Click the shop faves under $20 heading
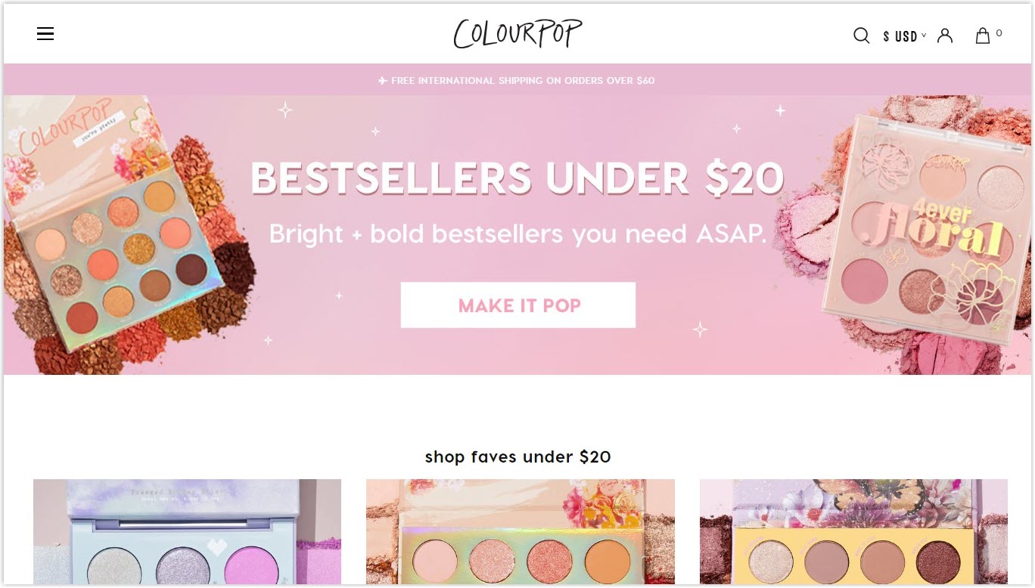The width and height of the screenshot is (1035, 588). (517, 456)
